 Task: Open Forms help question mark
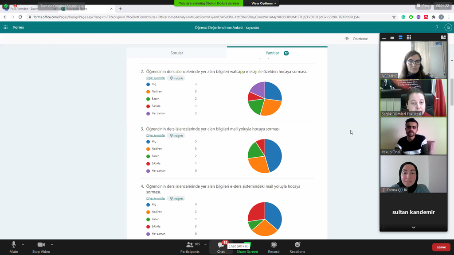[x=437, y=27]
